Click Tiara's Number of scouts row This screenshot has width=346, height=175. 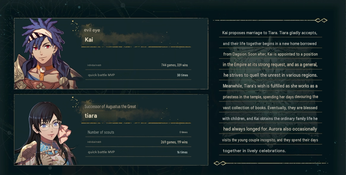(x=138, y=132)
